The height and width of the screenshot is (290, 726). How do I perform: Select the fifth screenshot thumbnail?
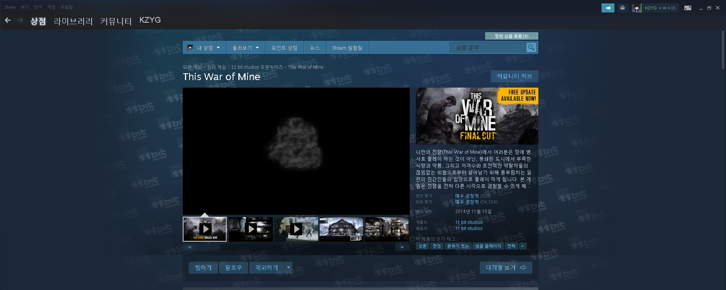pyautogui.click(x=387, y=229)
